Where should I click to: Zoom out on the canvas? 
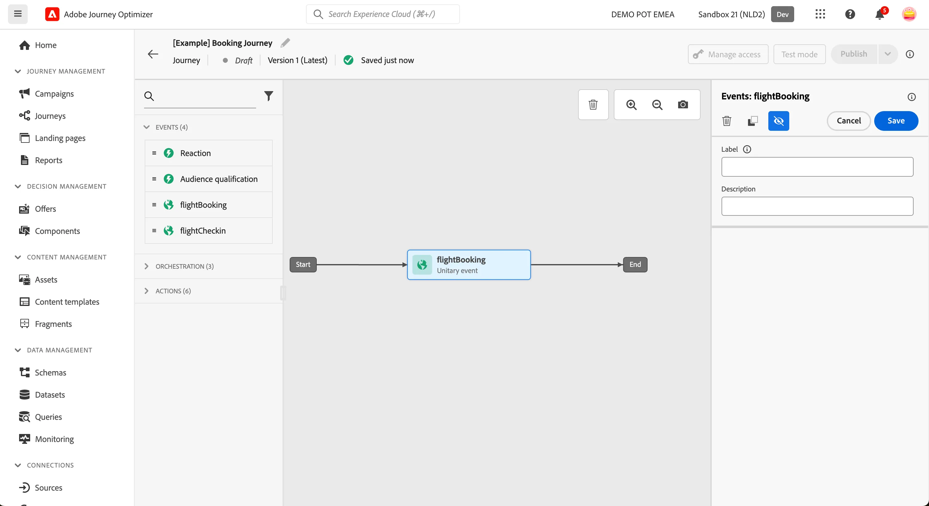pyautogui.click(x=657, y=105)
